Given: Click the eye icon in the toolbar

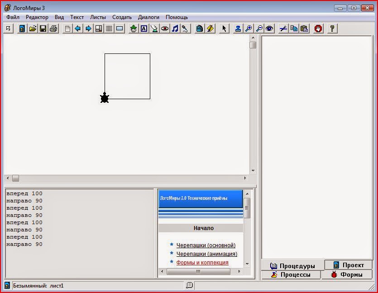Looking at the screenshot, I should 269,29.
